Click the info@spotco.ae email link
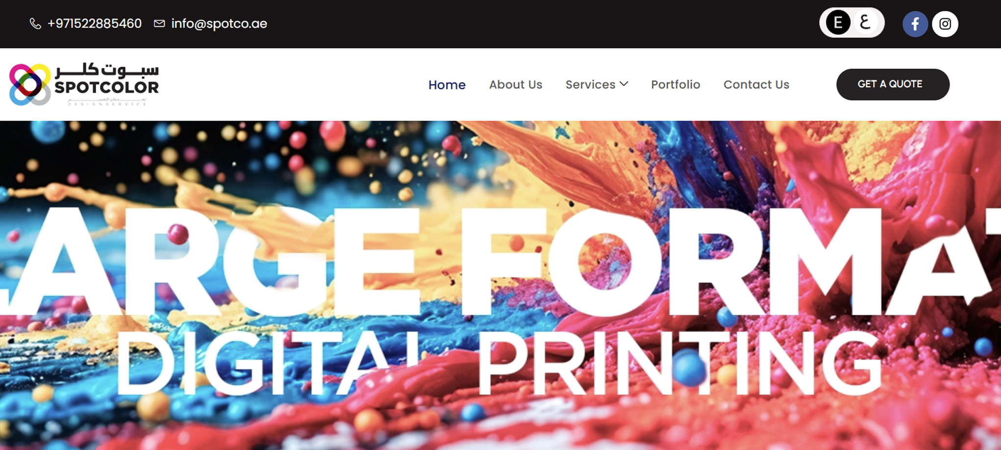 219,24
